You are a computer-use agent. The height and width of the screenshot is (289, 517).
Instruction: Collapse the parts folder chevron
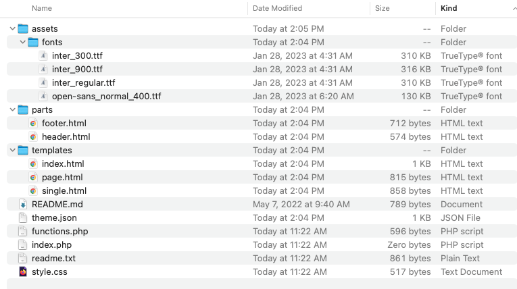tap(13, 110)
